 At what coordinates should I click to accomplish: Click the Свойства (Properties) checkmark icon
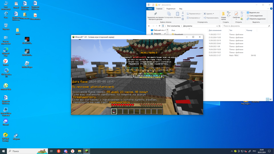(236, 14)
